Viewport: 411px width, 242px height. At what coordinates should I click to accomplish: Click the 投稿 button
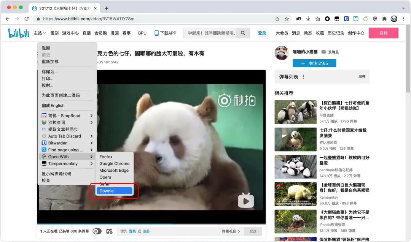pyautogui.click(x=384, y=33)
